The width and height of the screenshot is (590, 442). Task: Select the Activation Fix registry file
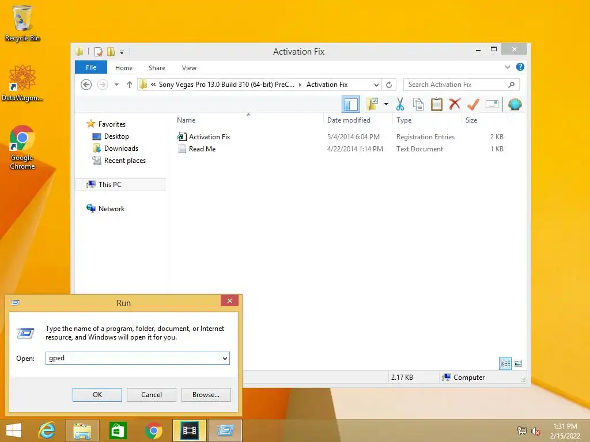(x=210, y=137)
